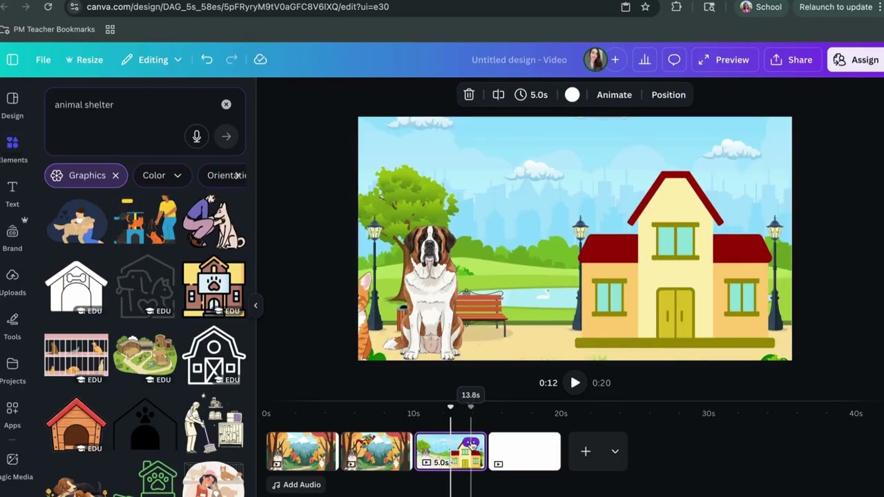Open the Resize option

tap(84, 60)
